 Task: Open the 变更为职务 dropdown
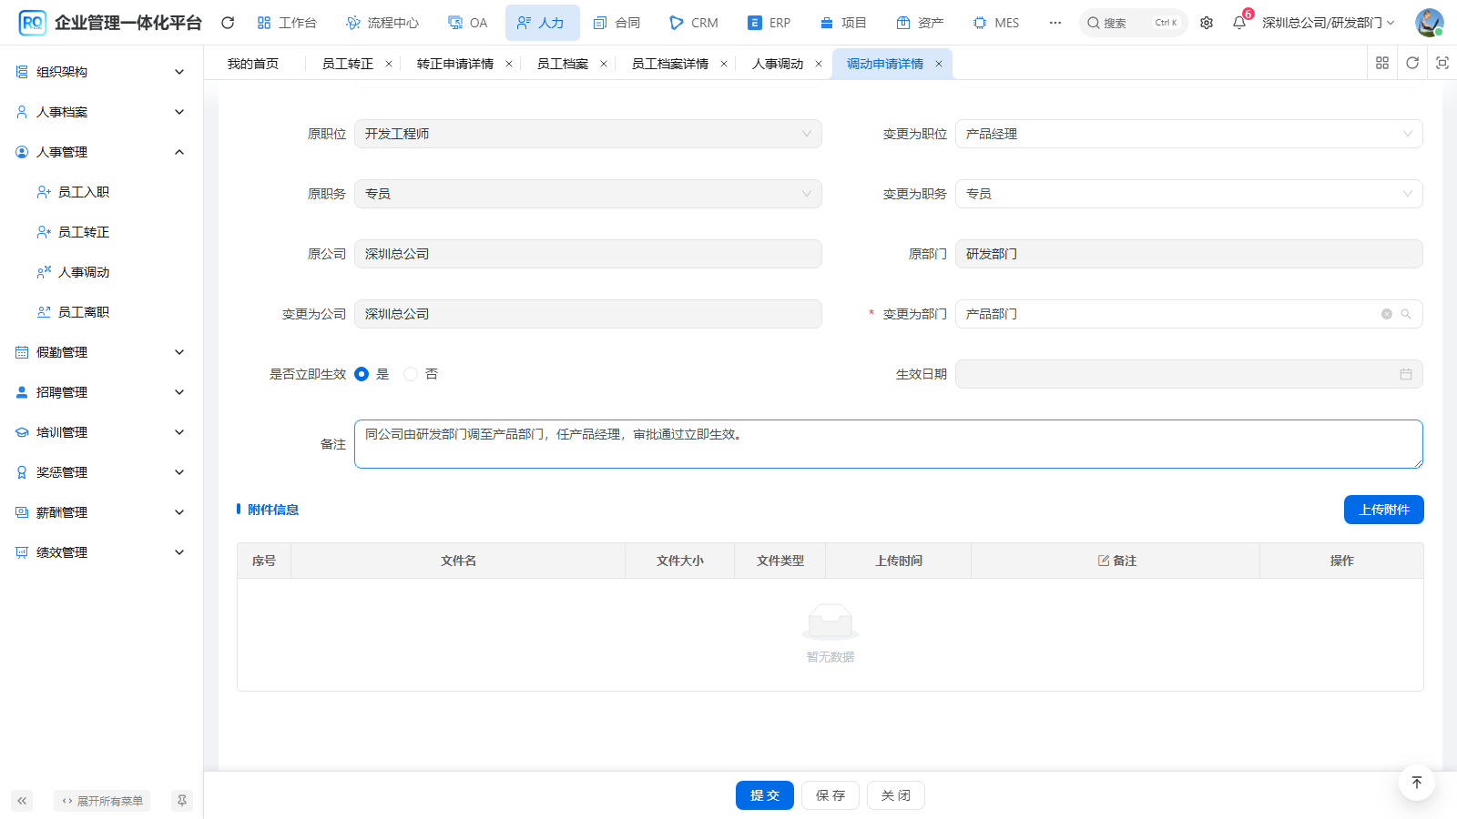point(1188,194)
